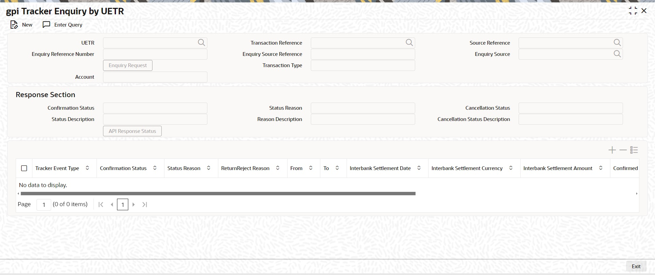Image resolution: width=655 pixels, height=275 pixels.
Task: Click the Confirmed column header
Action: click(625, 168)
